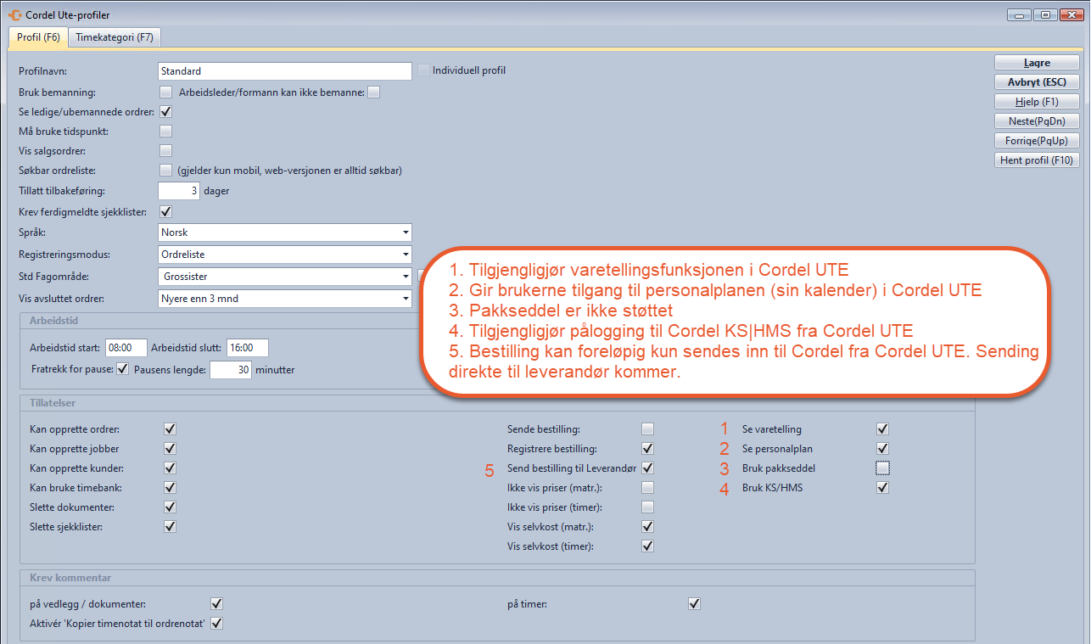Viewport: 1091px width, 644px height.
Task: Select the Profil (F6) tab
Action: coord(38,37)
